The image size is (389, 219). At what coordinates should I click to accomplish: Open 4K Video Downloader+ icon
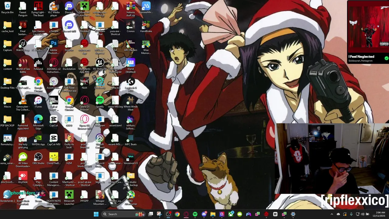(x=23, y=159)
